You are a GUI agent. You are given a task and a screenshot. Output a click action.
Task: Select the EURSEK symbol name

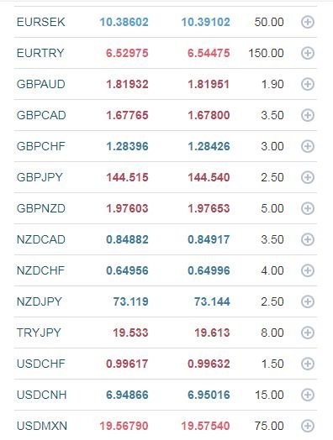pyautogui.click(x=41, y=22)
